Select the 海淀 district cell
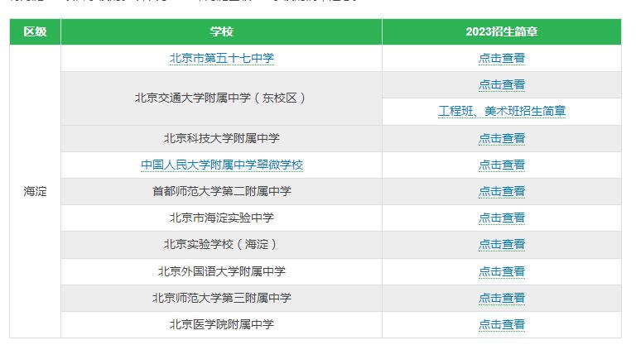This screenshot has width=636, height=359. [35, 191]
